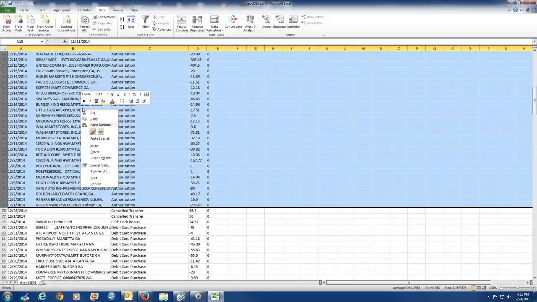Click Merge and Center in mini toolbar
Image resolution: width=537 pixels, height=302 pixels.
click(x=146, y=94)
